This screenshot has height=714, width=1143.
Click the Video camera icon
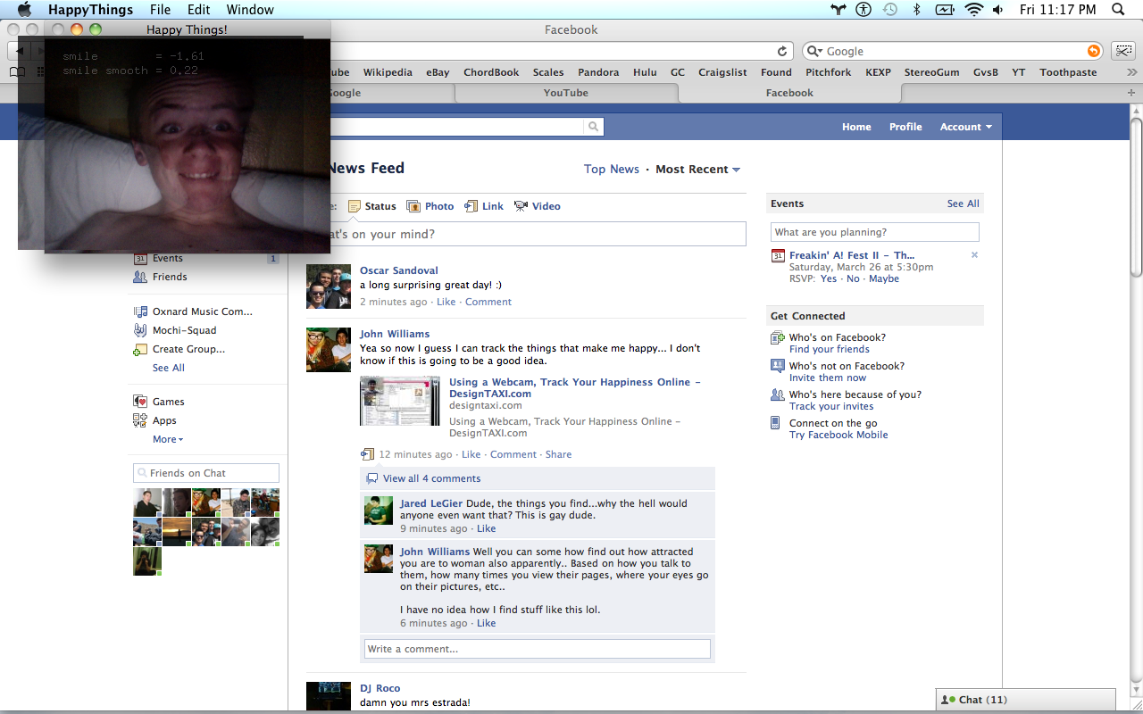(521, 206)
